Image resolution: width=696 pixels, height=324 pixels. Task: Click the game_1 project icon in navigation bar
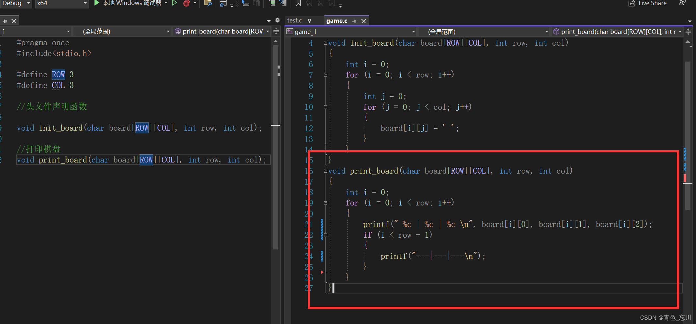tap(289, 32)
